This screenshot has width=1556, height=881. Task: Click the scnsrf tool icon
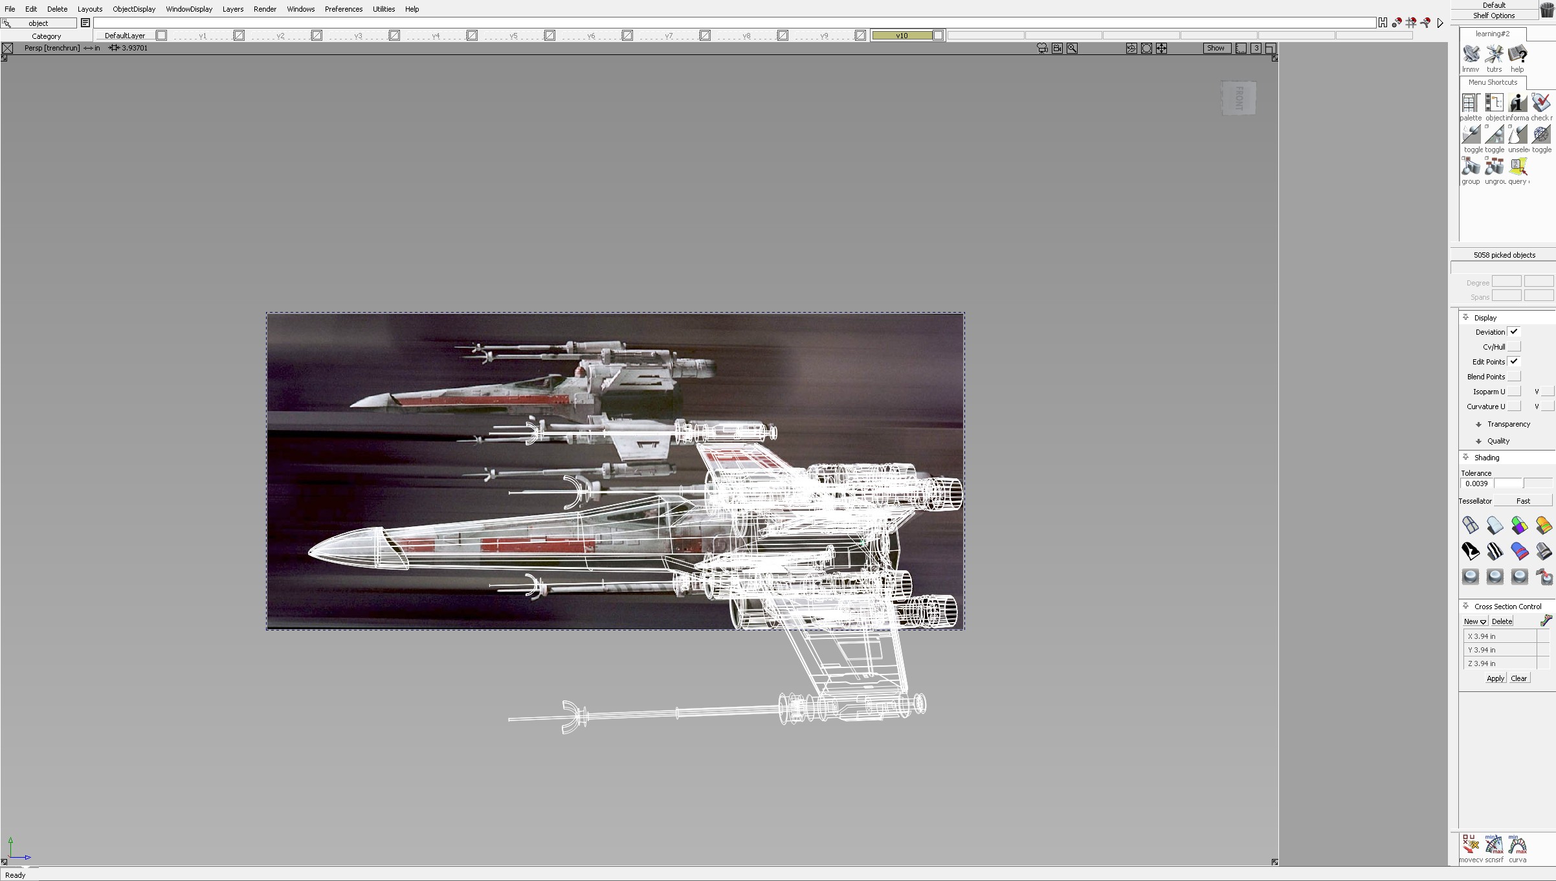(1494, 845)
